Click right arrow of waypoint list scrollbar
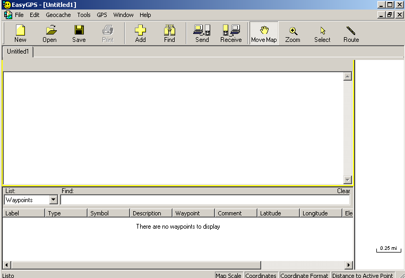This screenshot has height=278, width=405. click(x=349, y=265)
